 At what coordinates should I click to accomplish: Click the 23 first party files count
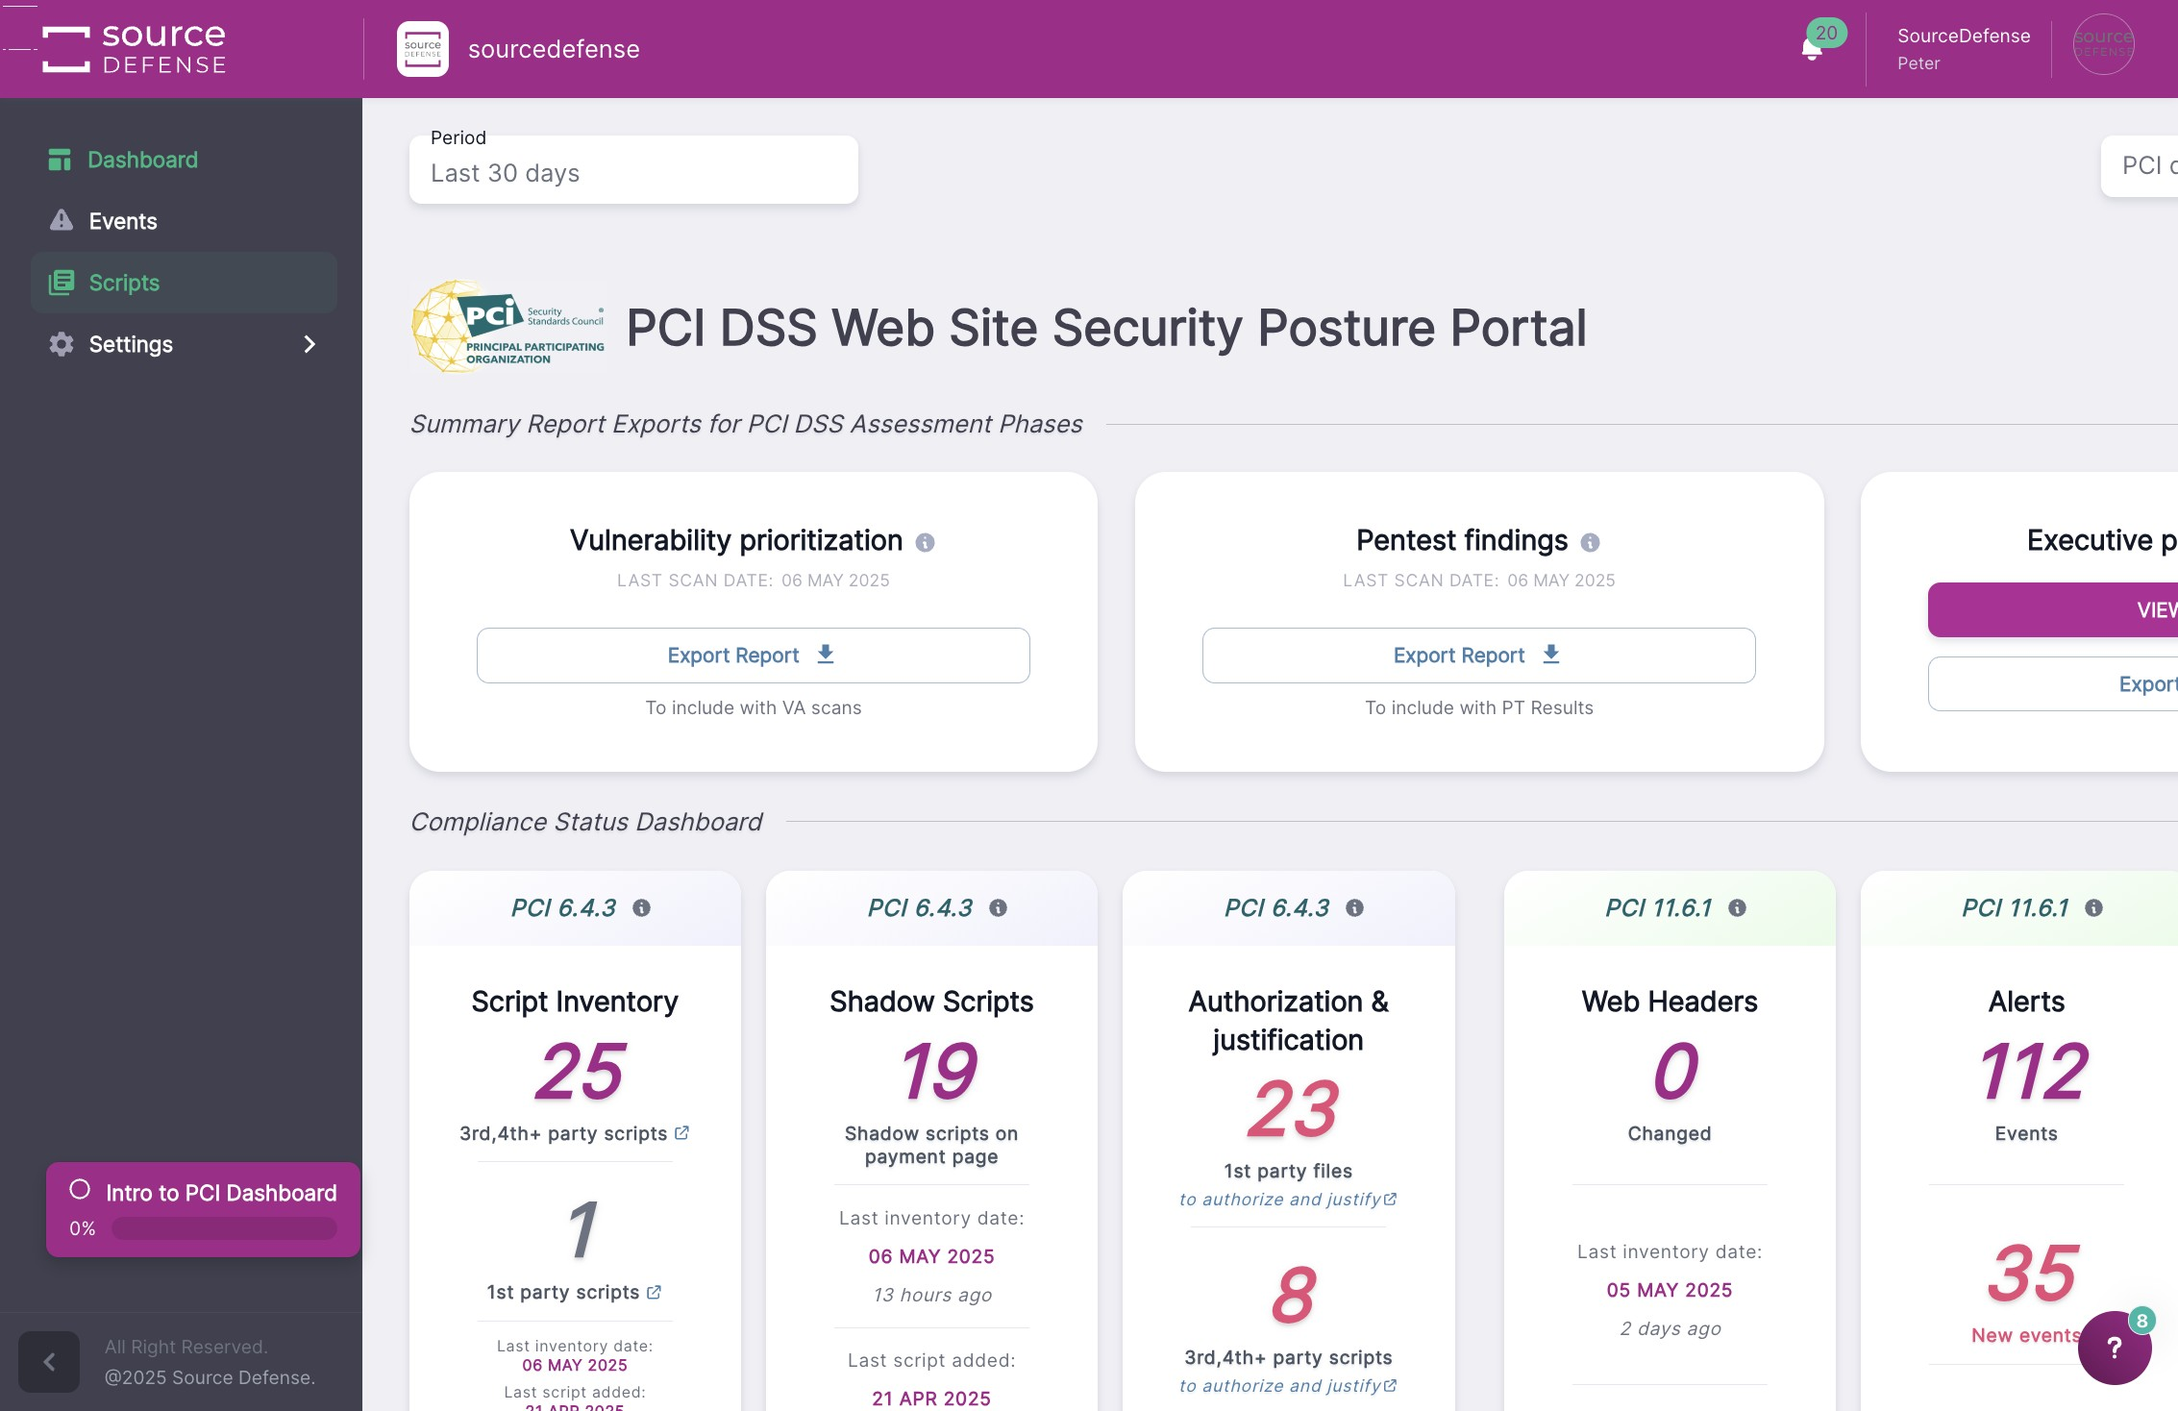(x=1292, y=1109)
